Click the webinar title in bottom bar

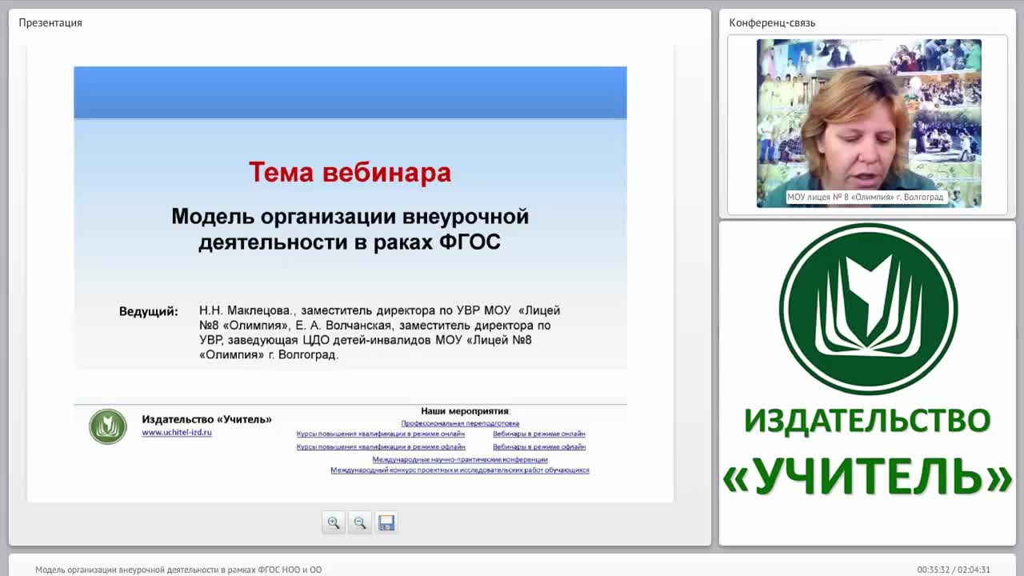(x=178, y=570)
